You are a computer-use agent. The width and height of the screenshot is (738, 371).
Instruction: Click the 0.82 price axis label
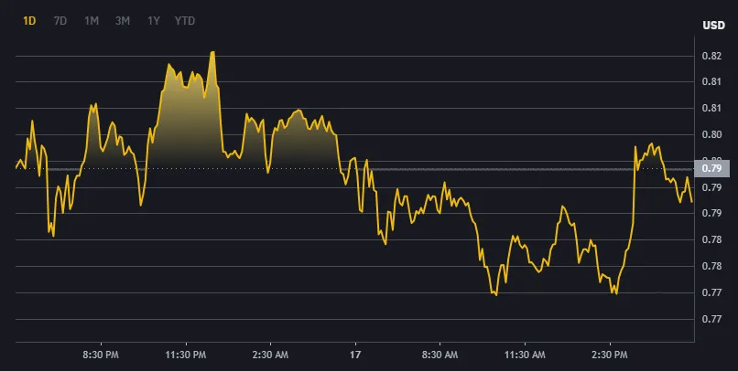pos(712,56)
